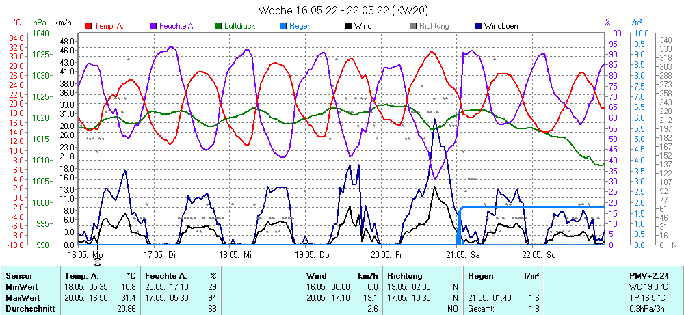Select the 22.05. So date label
The width and height of the screenshot is (684, 315).
tap(537, 254)
